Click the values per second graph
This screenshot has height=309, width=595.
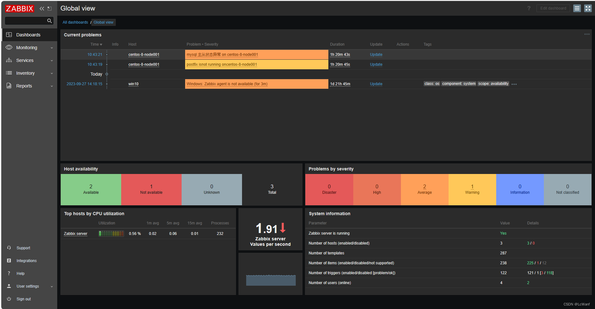tap(270, 280)
